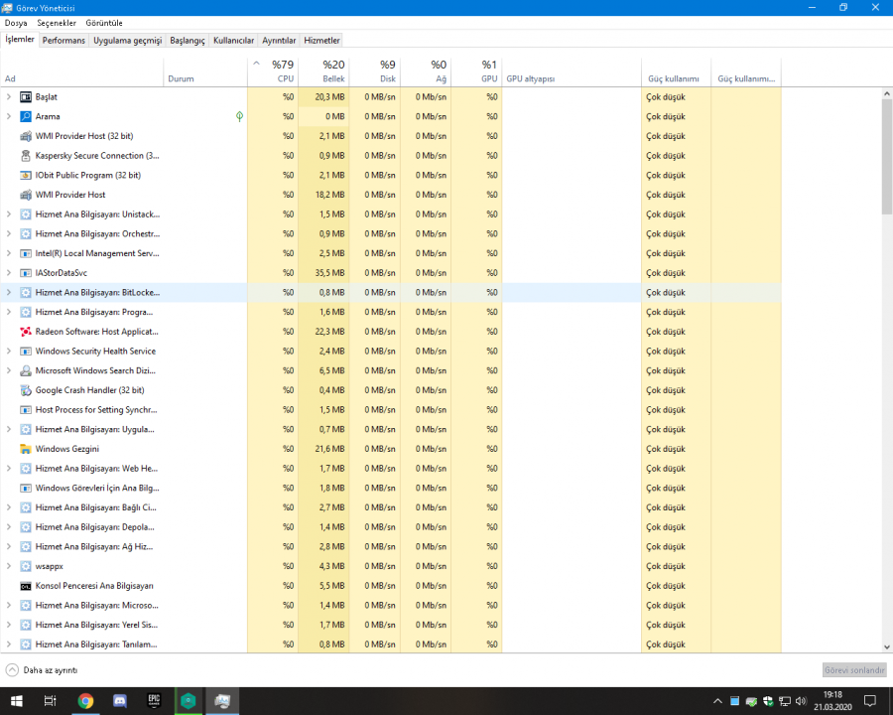This screenshot has width=893, height=715.
Task: Click the Konsol Penceresi console icon
Action: [x=26, y=586]
